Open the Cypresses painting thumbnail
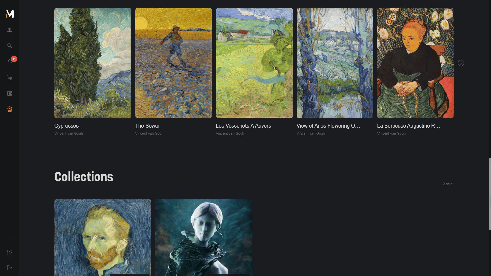Viewport: 491px width, 276px height. (x=93, y=63)
